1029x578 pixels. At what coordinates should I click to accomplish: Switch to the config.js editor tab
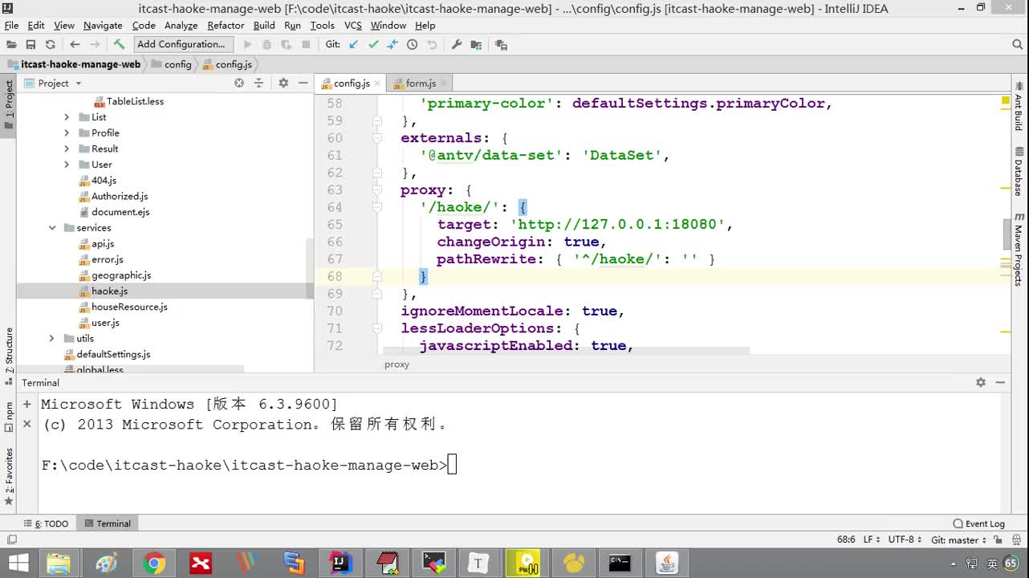click(352, 83)
